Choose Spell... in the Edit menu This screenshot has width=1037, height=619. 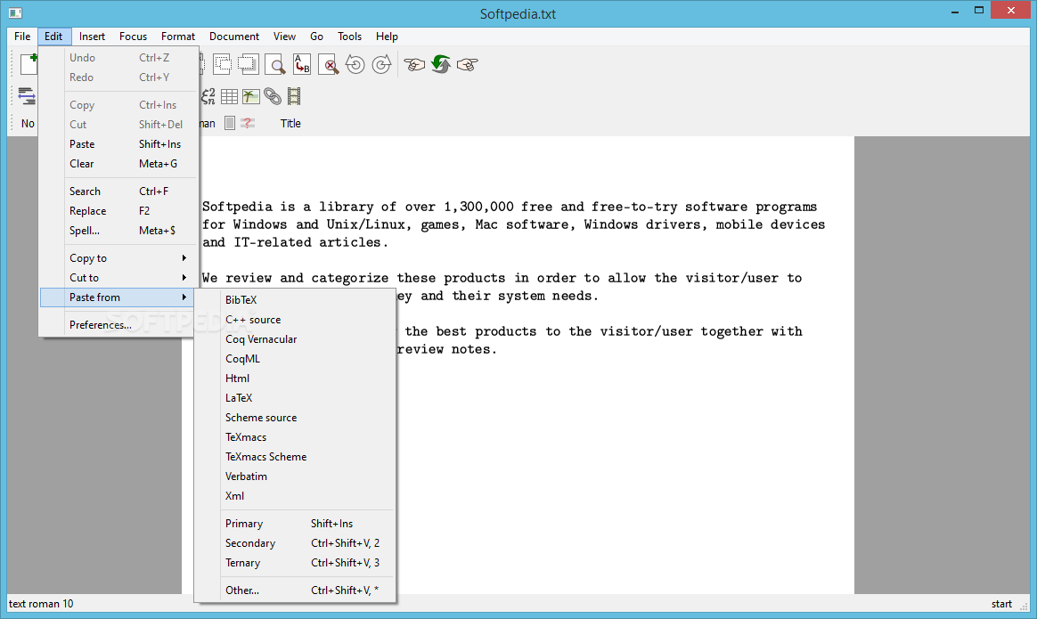pyautogui.click(x=118, y=230)
